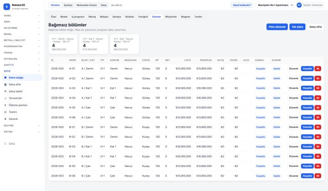Expand the METRAJ / MALİYET section
This screenshot has height=191, width=328.
pos(22,40)
